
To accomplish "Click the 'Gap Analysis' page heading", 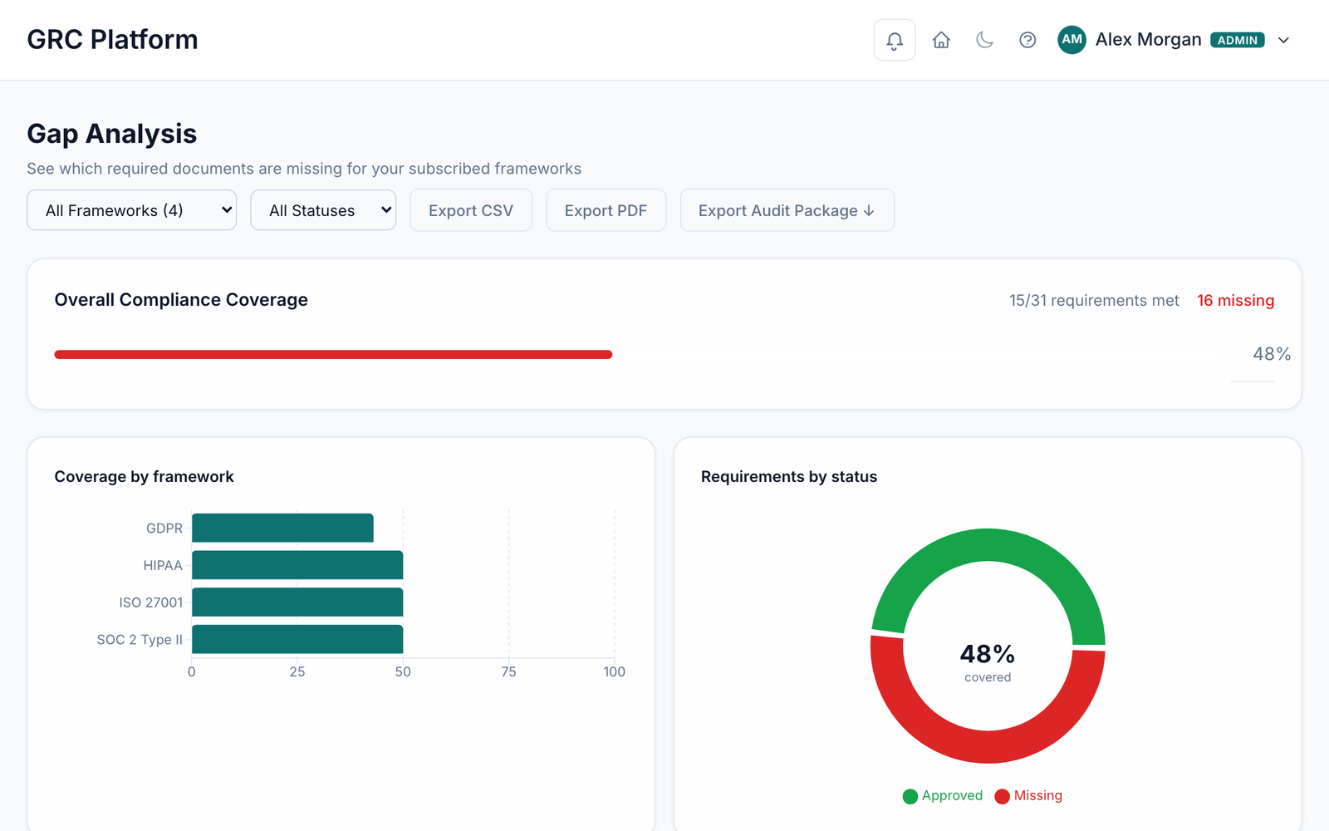I will 112,134.
